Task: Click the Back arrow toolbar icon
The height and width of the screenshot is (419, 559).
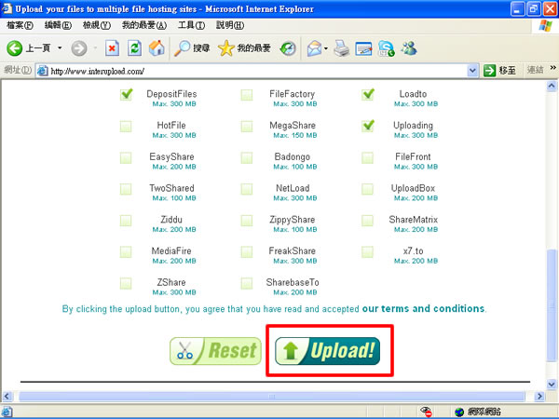Action: tap(14, 48)
